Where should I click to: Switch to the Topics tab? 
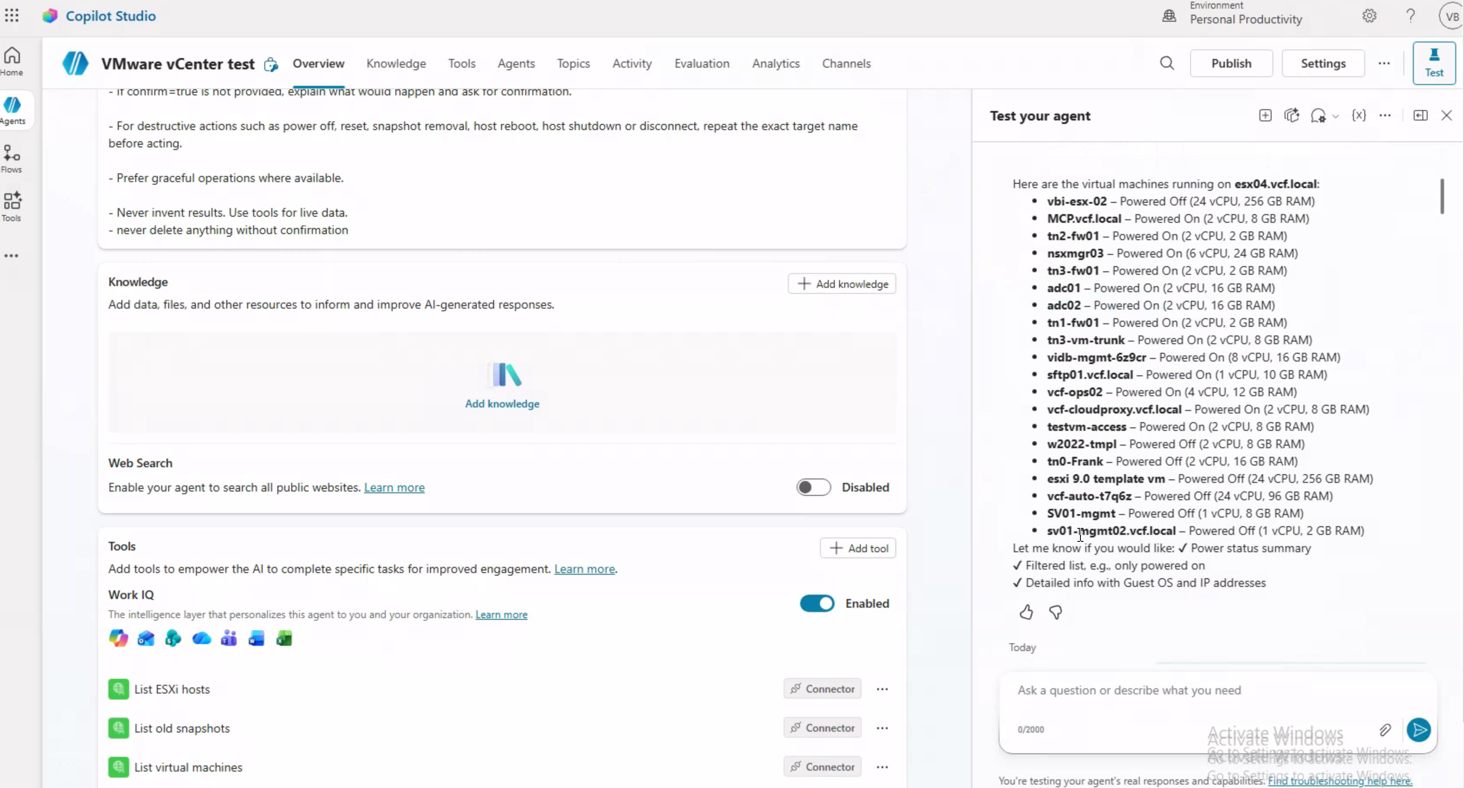(x=573, y=63)
